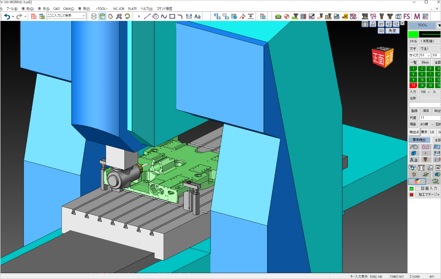Open the search input dropdown
Viewport: 441px width, 279px height.
[84, 16]
